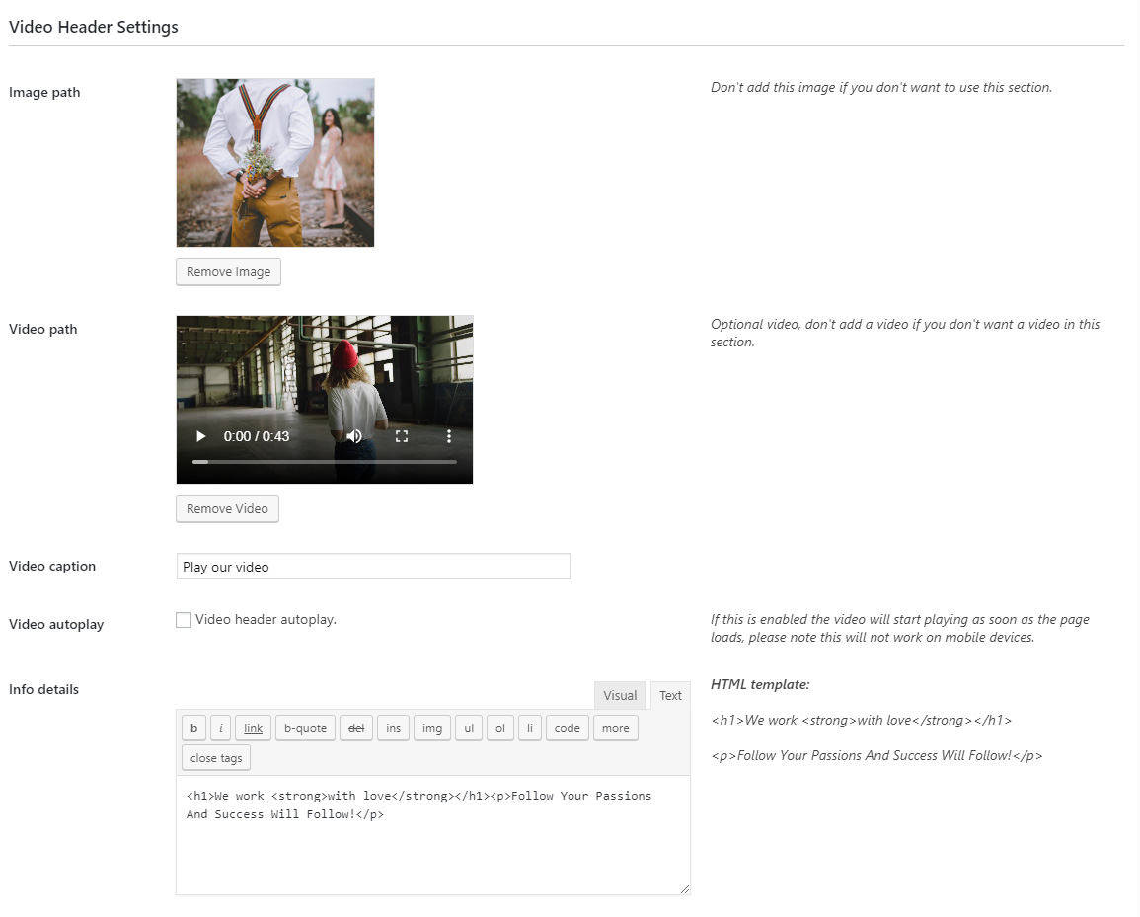Screen dimensions: 1140x917
Task: Click the close tags button
Action: point(216,758)
